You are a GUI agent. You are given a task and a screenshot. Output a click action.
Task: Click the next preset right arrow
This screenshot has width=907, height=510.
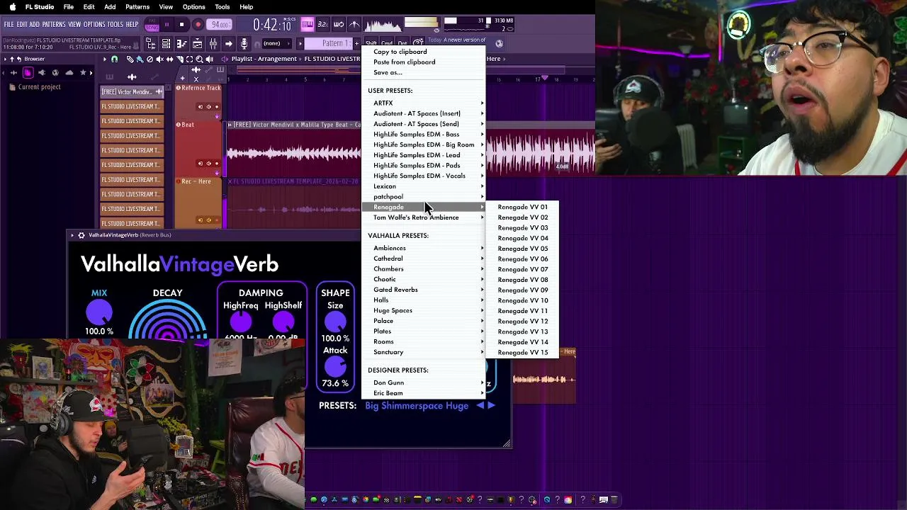[x=492, y=405]
